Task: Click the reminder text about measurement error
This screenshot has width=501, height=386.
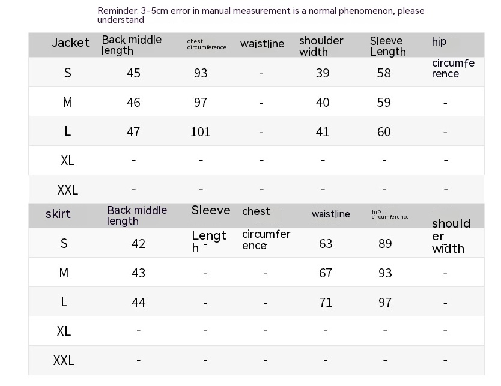Action: [x=261, y=15]
